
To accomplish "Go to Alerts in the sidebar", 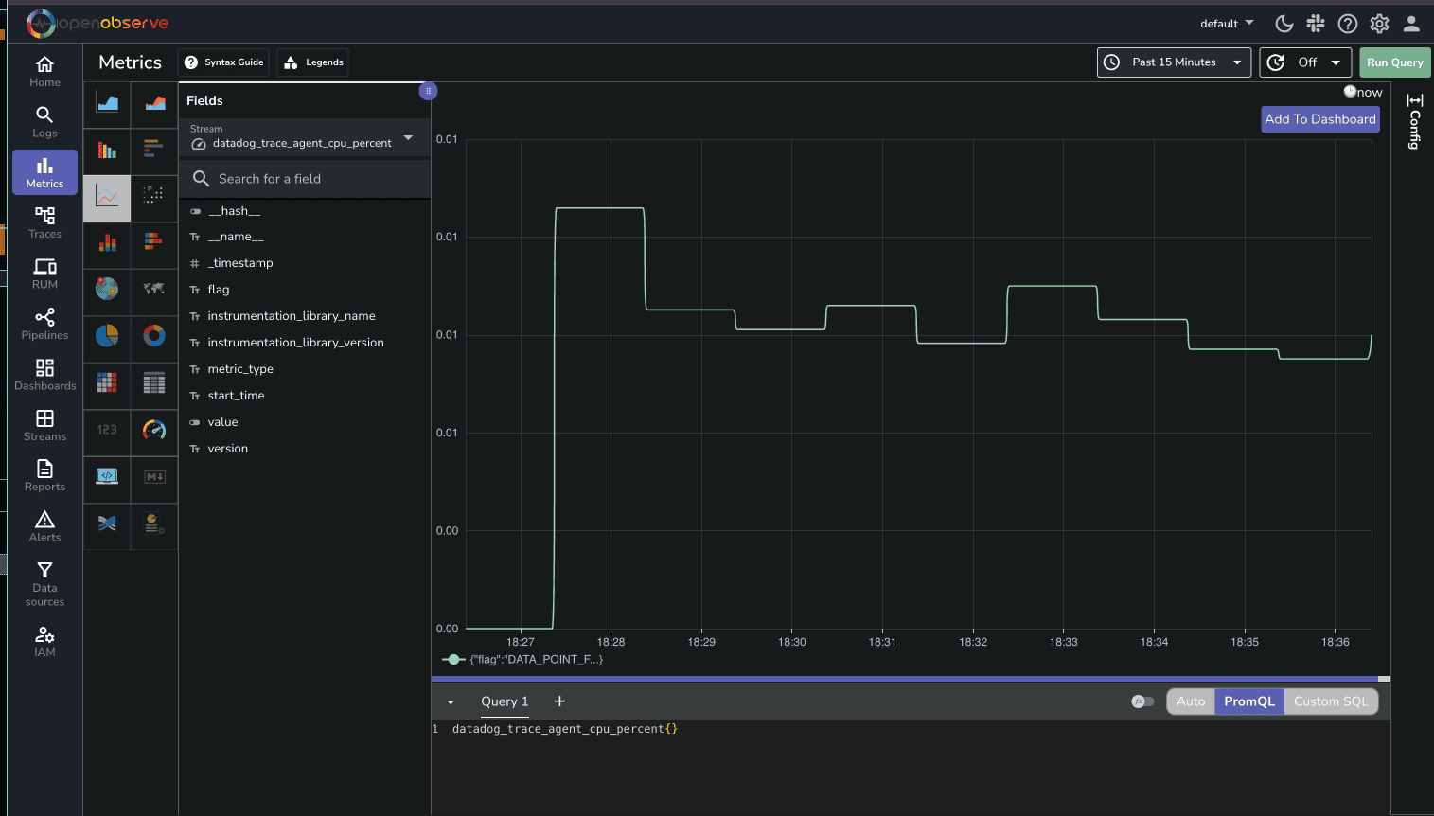I will (44, 526).
